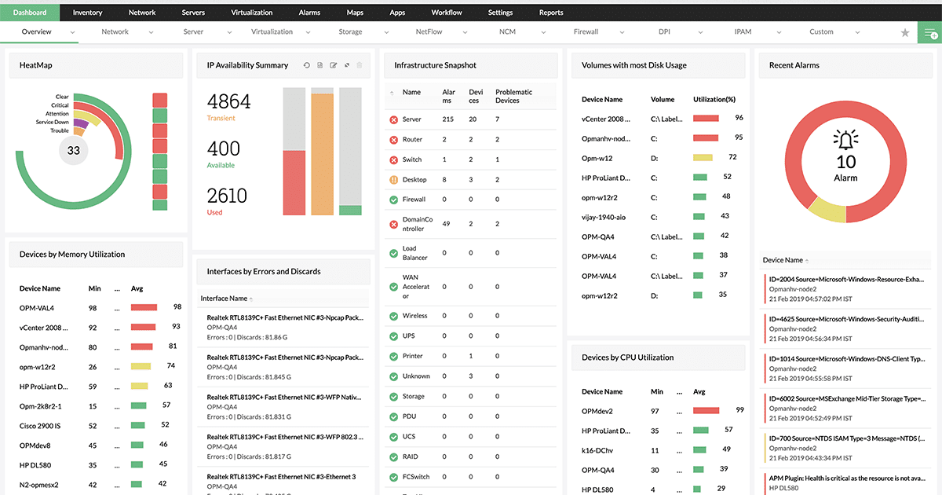942x495 pixels.
Task: Open the Alarms menu in top navigation
Action: coord(309,13)
